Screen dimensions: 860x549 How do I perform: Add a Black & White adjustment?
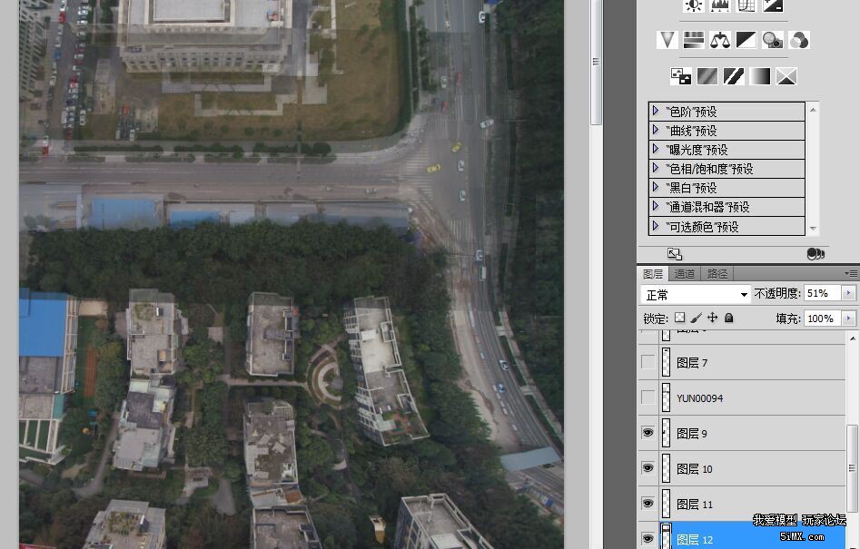[746, 40]
